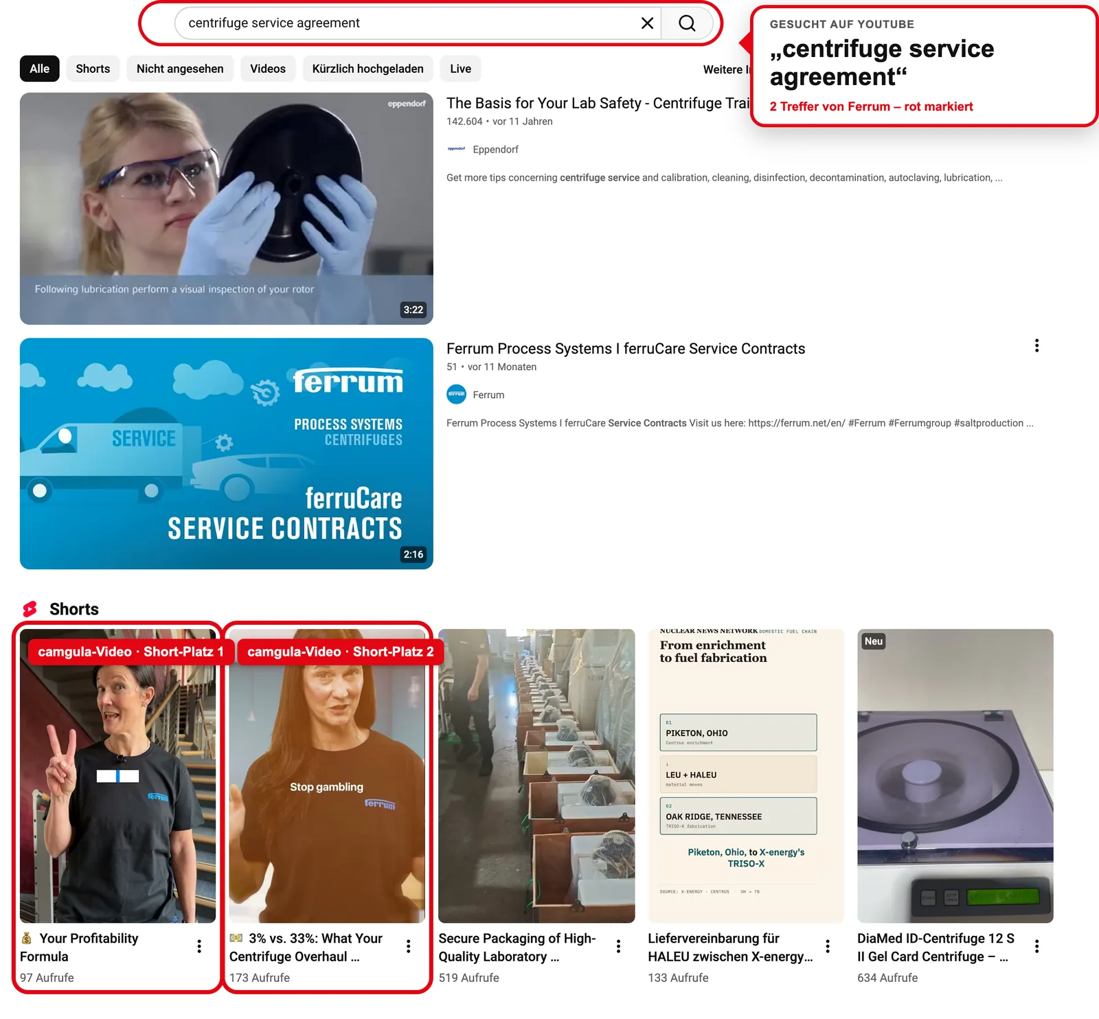Clear the search field with the X icon
Screen dimensions: 1099x1019
point(647,23)
